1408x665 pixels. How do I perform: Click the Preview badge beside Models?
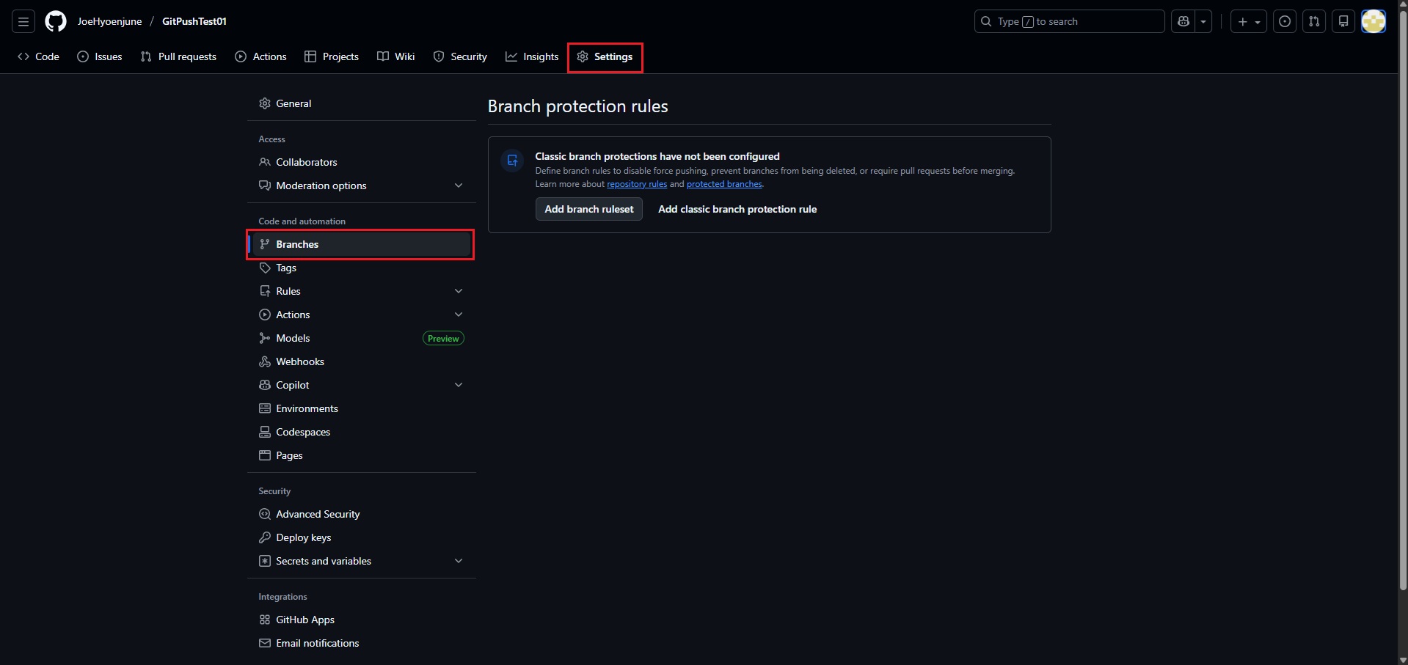(443, 338)
